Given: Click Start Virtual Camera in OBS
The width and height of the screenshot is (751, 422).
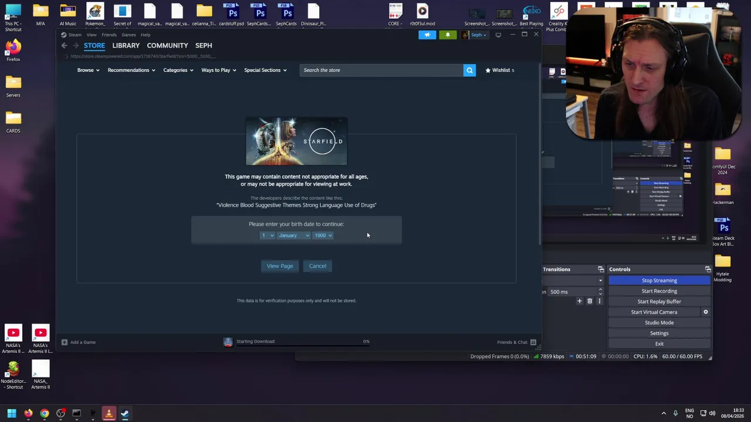Looking at the screenshot, I should point(654,312).
